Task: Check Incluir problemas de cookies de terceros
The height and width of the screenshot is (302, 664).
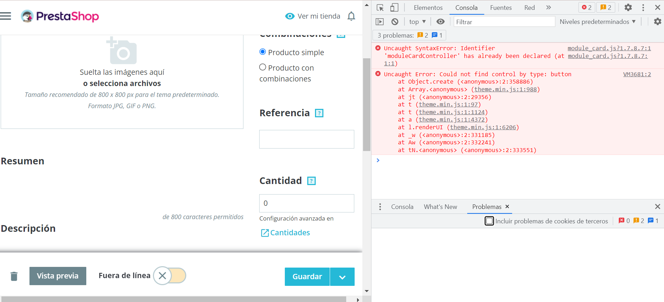Action: [489, 221]
